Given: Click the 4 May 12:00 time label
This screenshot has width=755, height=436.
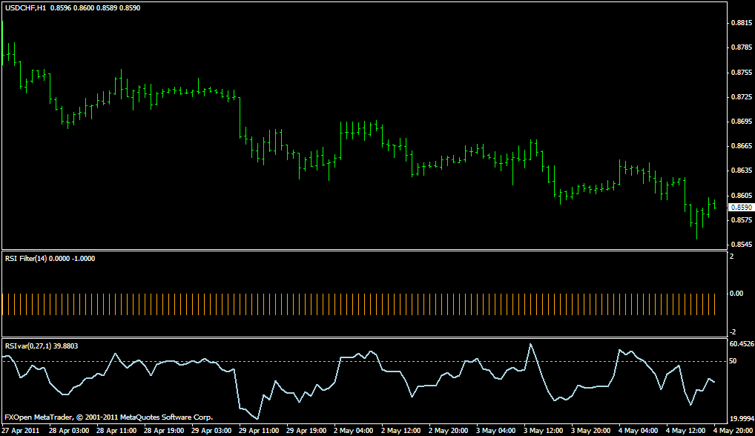Looking at the screenshot, I should coord(686,430).
